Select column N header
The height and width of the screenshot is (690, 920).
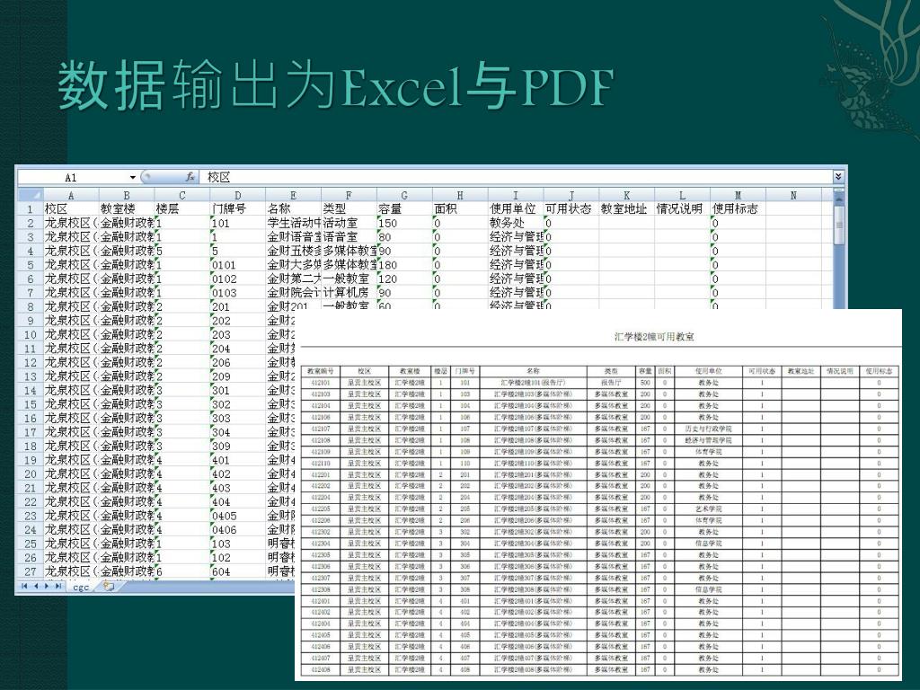click(x=793, y=195)
